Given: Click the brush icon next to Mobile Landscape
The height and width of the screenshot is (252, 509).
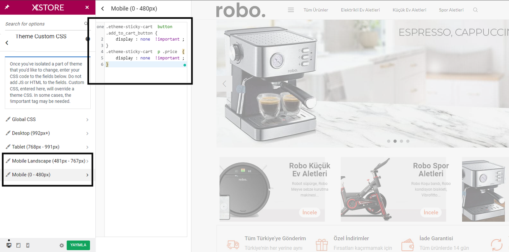Looking at the screenshot, I should 8,161.
